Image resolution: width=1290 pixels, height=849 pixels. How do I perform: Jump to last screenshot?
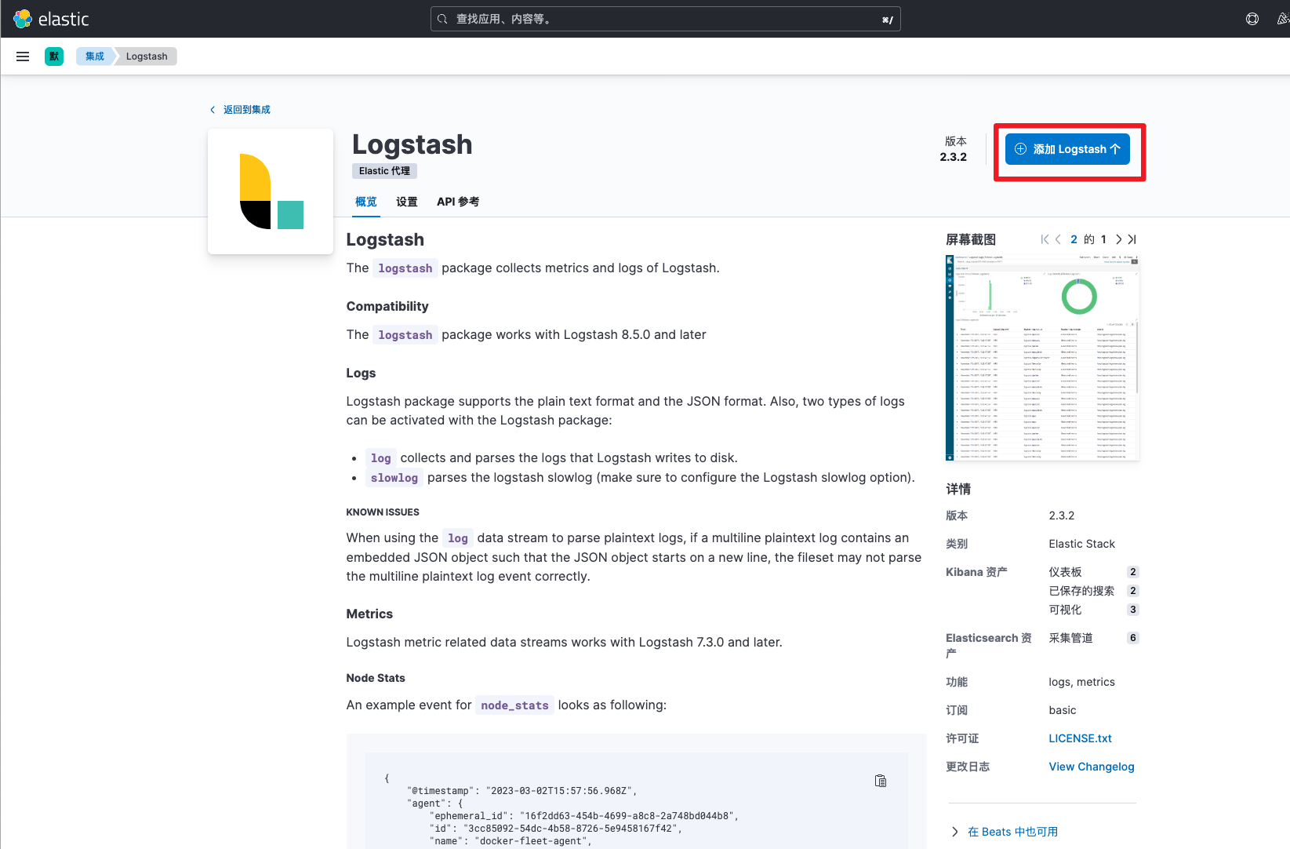(x=1132, y=239)
